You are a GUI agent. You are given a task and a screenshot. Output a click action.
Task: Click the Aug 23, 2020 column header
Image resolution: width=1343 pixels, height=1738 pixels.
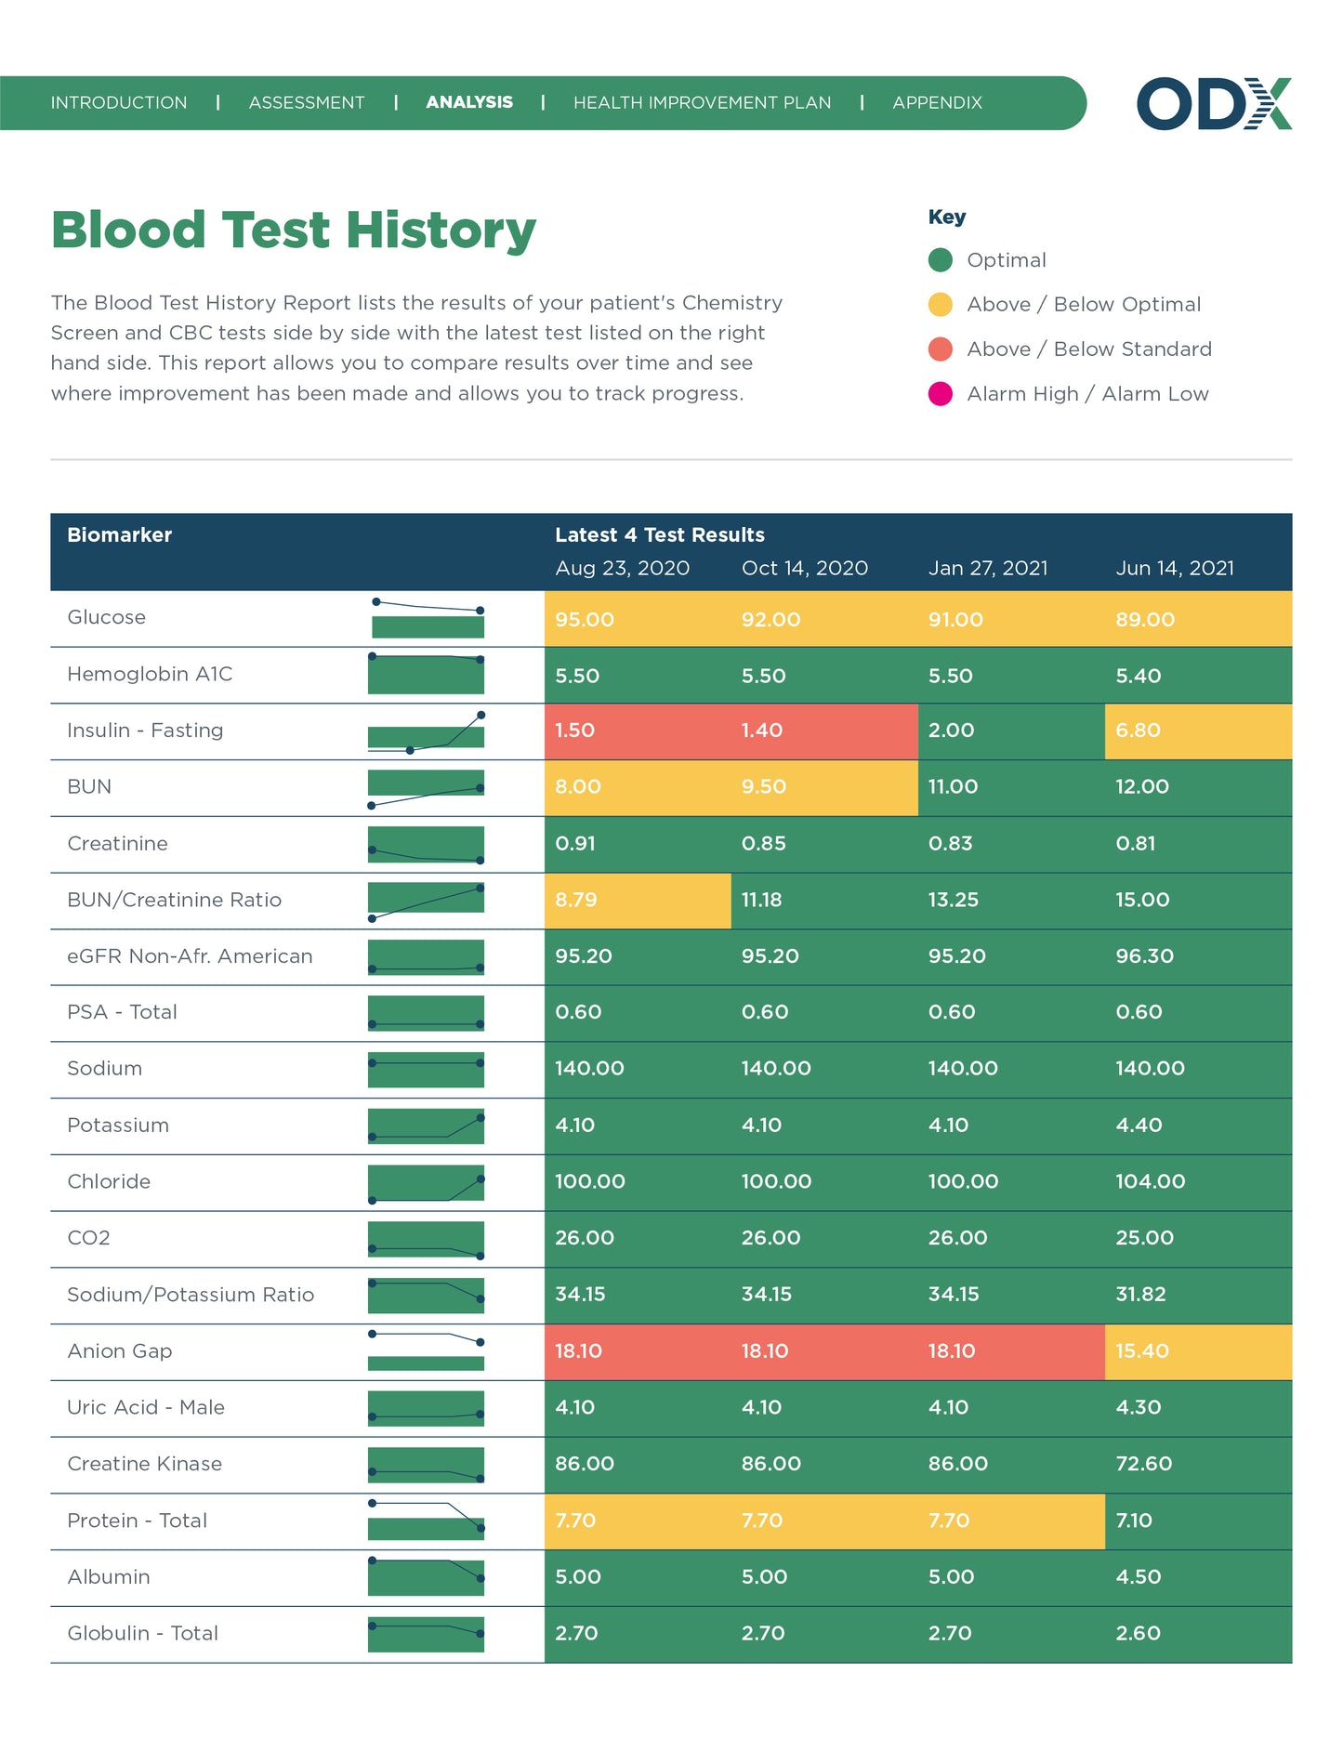pos(622,568)
